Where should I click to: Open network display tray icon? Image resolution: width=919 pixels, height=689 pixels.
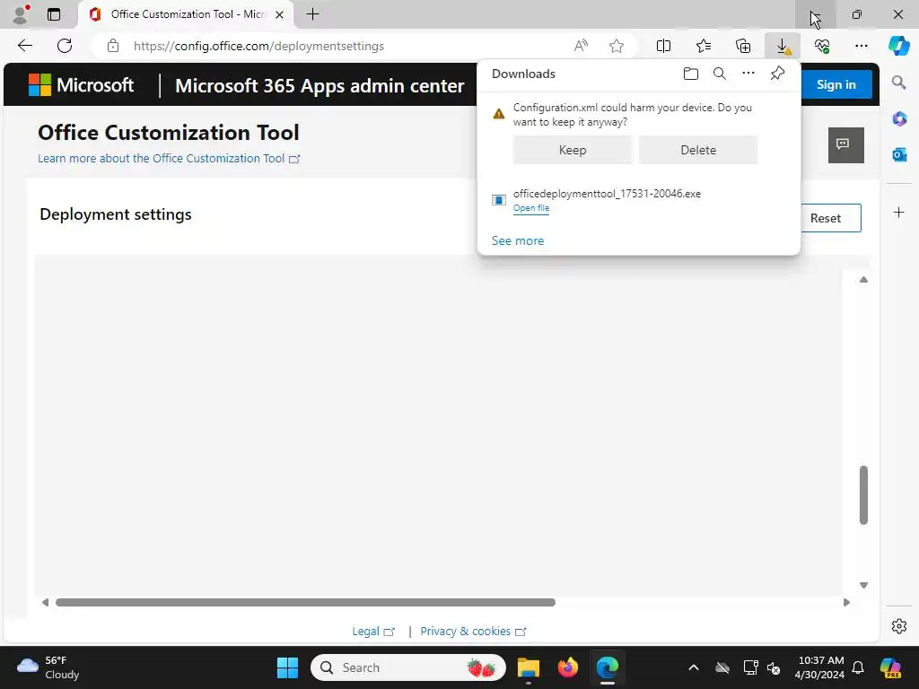[751, 667]
